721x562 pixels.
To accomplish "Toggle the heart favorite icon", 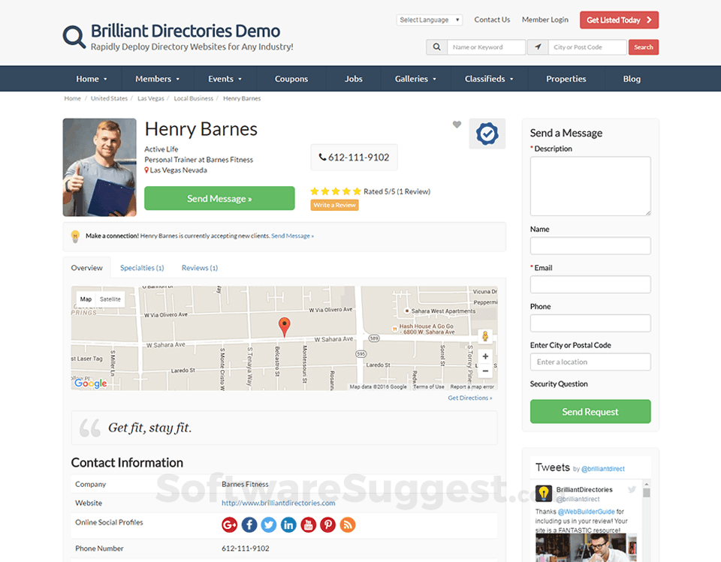I will [457, 125].
